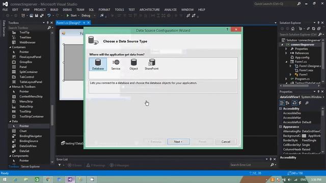326x183 pixels.
Task: Click the Next button in the wizard
Action: [178, 142]
